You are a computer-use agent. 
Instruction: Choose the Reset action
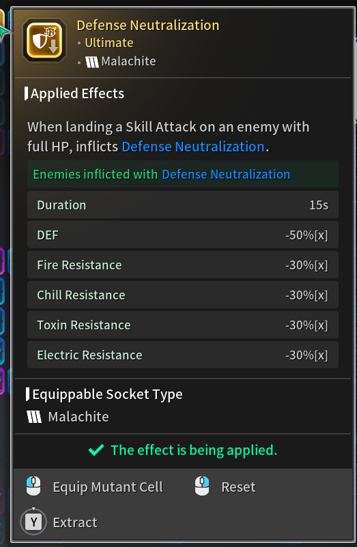tap(238, 487)
